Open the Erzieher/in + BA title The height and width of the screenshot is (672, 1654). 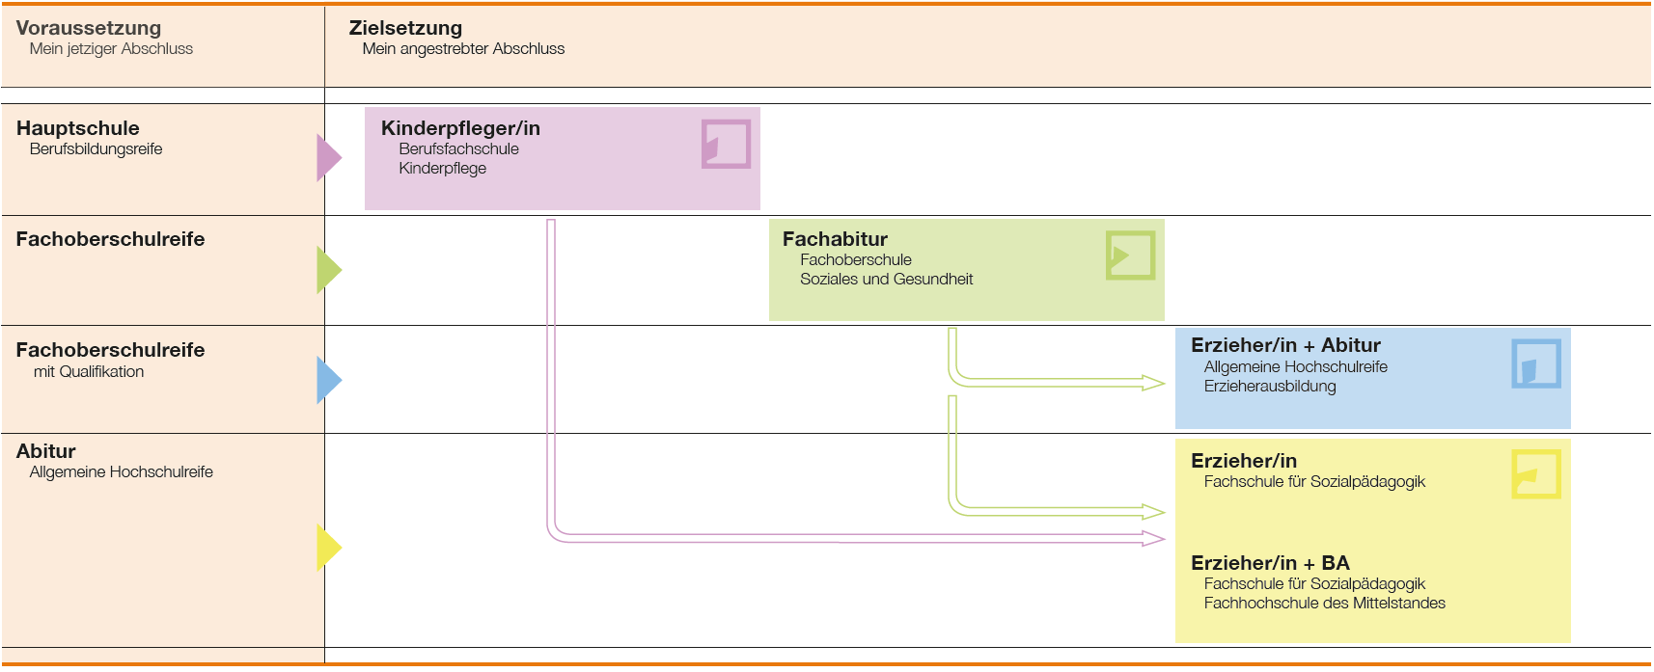point(1269,563)
